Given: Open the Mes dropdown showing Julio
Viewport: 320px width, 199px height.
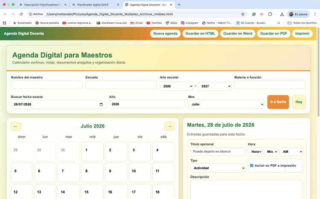Looking at the screenshot, I should pyautogui.click(x=226, y=104).
